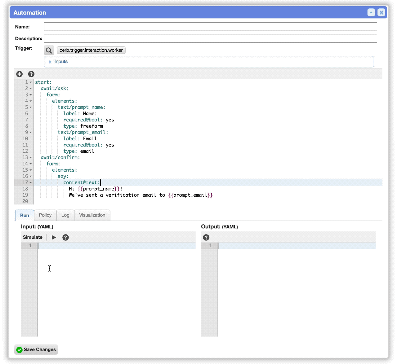Fold line 9 text/prompt_email block
Screen dimensions: 397x364
tap(31, 133)
